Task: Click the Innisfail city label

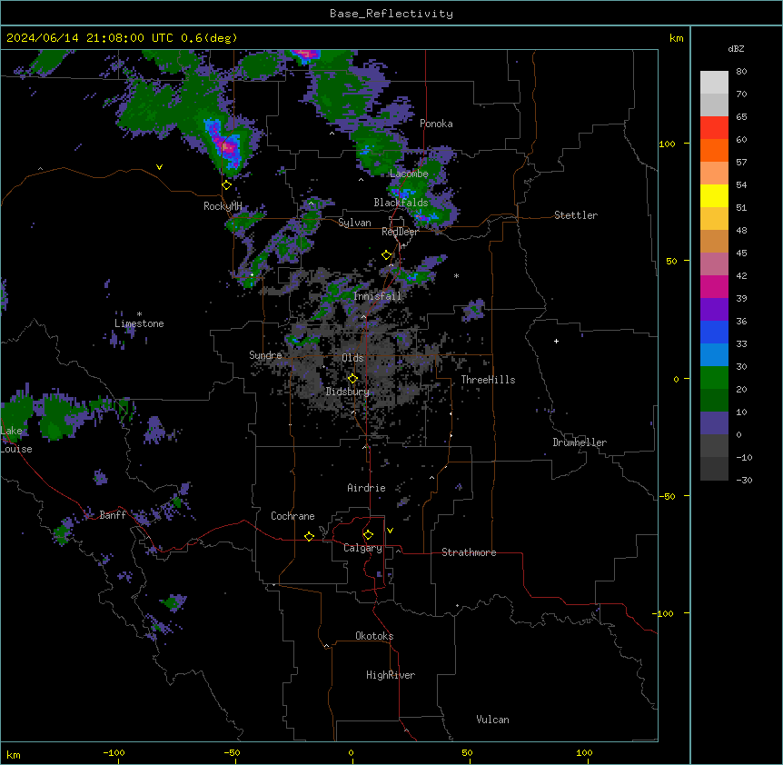Action: (377, 296)
